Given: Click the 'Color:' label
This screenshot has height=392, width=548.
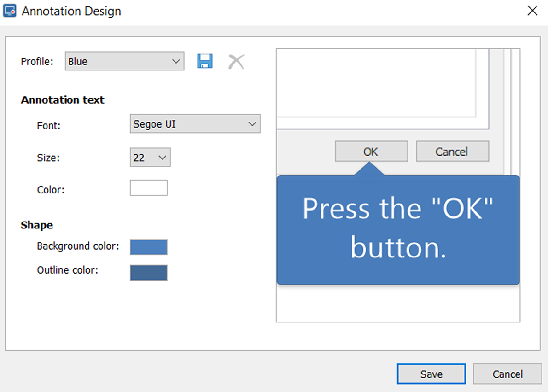Looking at the screenshot, I should coord(51,190).
